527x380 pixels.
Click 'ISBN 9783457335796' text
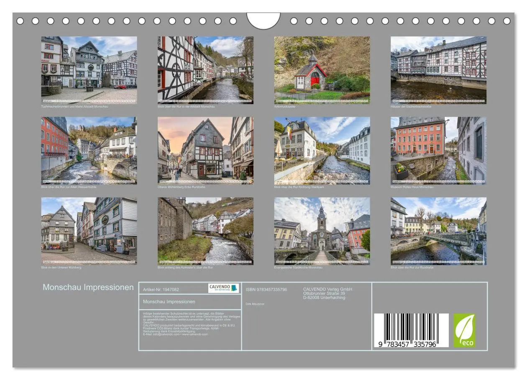[266, 290]
